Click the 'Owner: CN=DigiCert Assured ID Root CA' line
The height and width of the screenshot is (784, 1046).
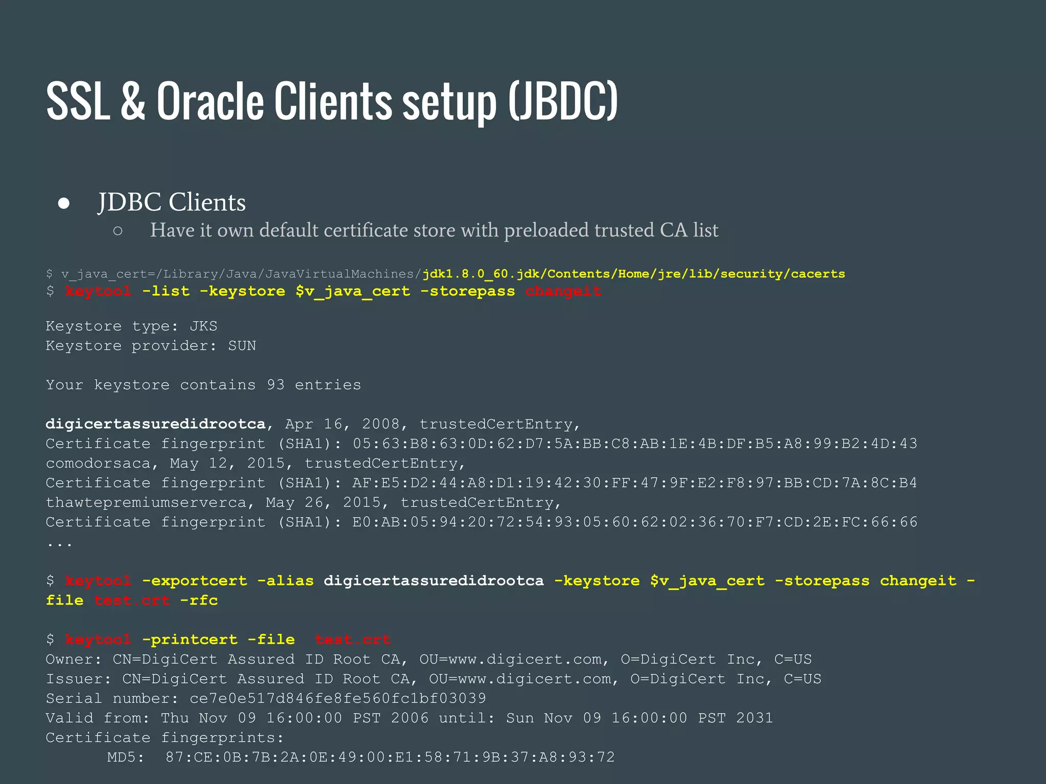(429, 659)
